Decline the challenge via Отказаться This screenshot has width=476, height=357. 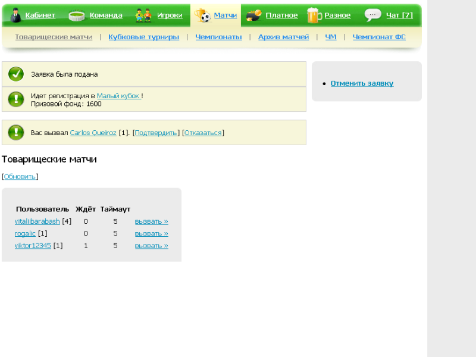[x=203, y=133]
